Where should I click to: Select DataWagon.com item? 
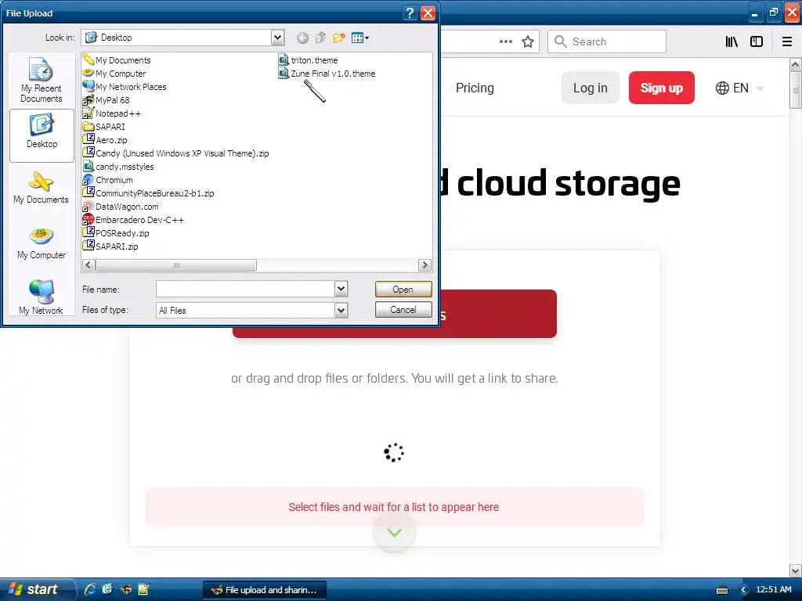(121, 207)
